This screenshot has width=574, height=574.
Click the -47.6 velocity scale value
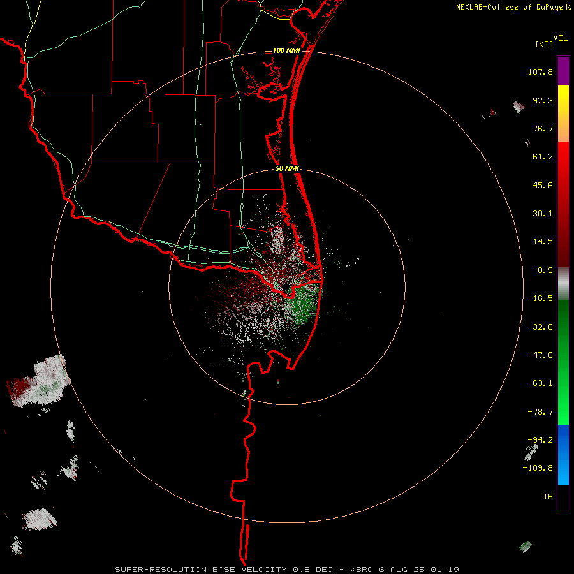(540, 355)
